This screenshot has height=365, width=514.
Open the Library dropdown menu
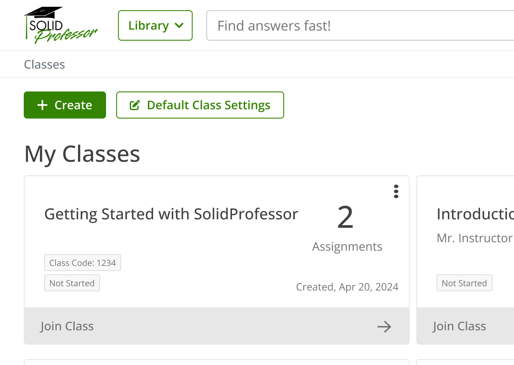[x=155, y=25]
